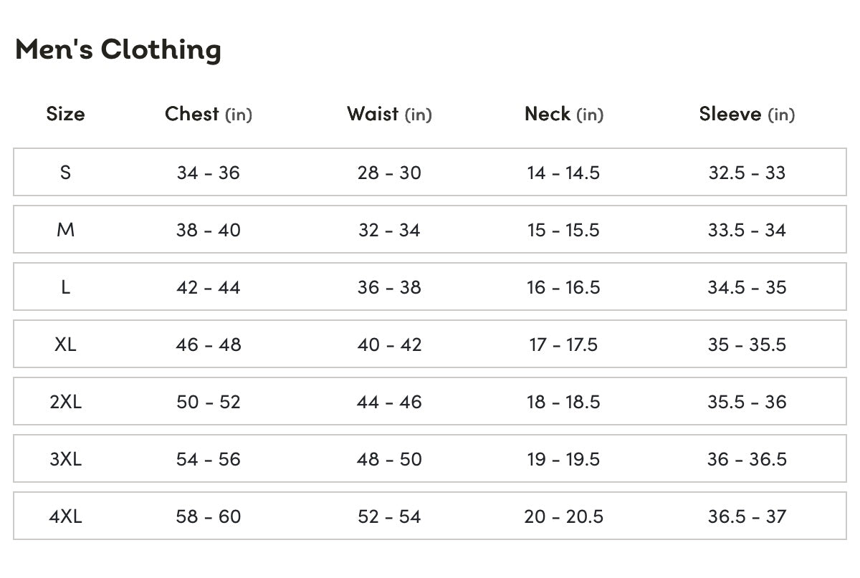
Task: Click sleeve value 36.5 - 37
Action: coord(747,516)
